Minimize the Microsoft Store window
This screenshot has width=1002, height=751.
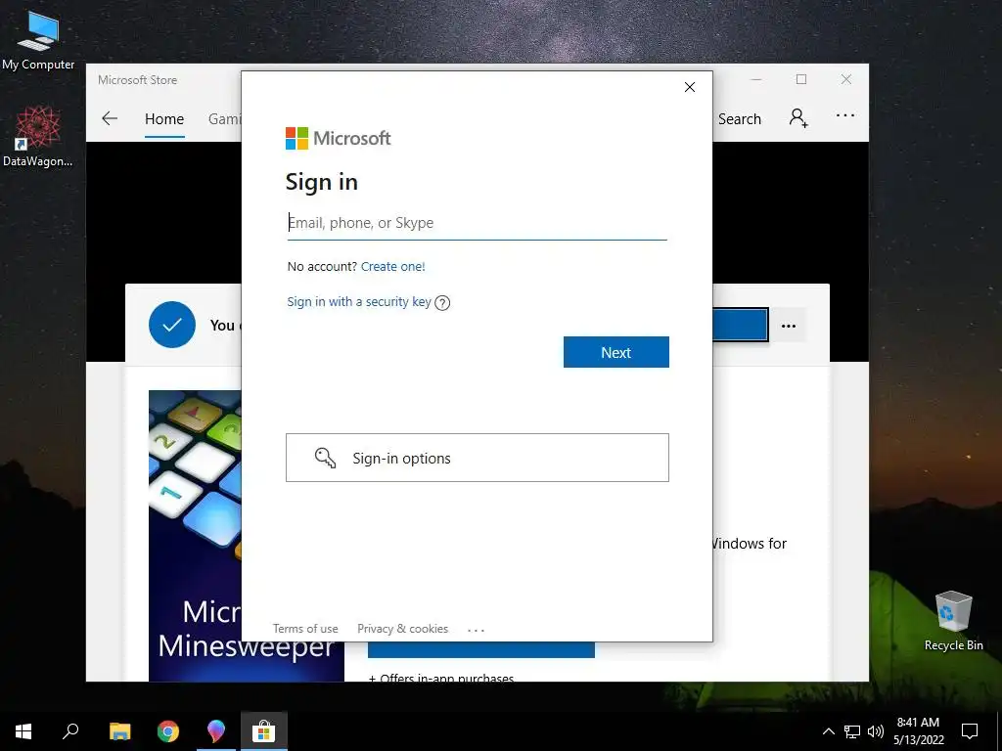click(x=756, y=79)
